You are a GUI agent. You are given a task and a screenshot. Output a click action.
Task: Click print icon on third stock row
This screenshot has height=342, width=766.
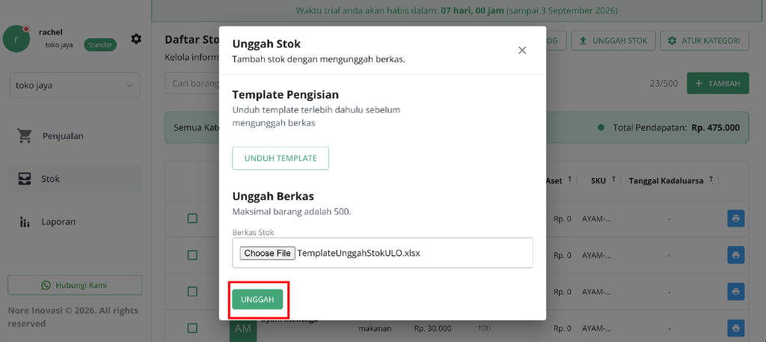pos(736,292)
